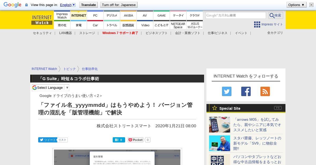Click the 検索 search button

[x=276, y=15]
